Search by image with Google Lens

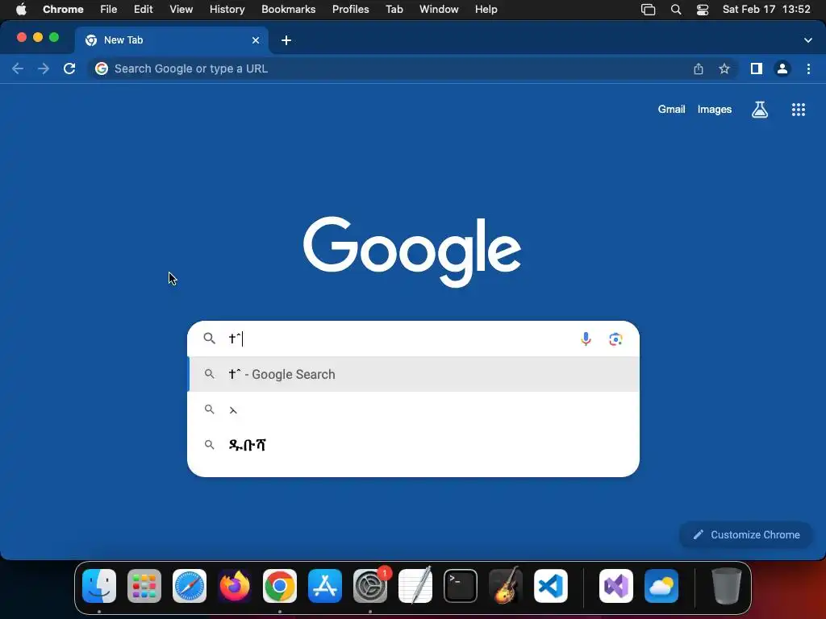pyautogui.click(x=615, y=339)
